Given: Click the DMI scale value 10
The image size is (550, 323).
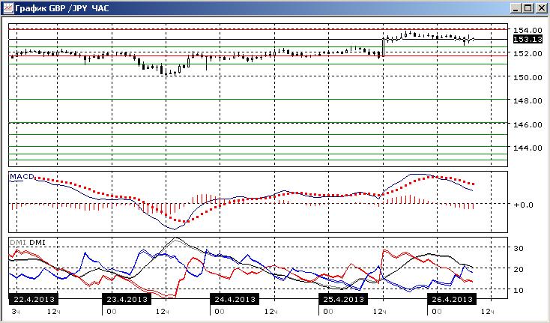Looking at the screenshot, I should pos(519,290).
